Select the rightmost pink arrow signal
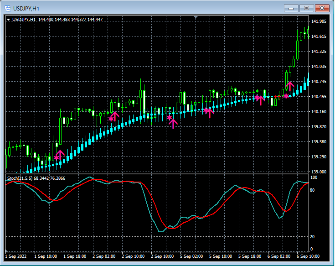This screenshot has width=335, height=266. [289, 86]
